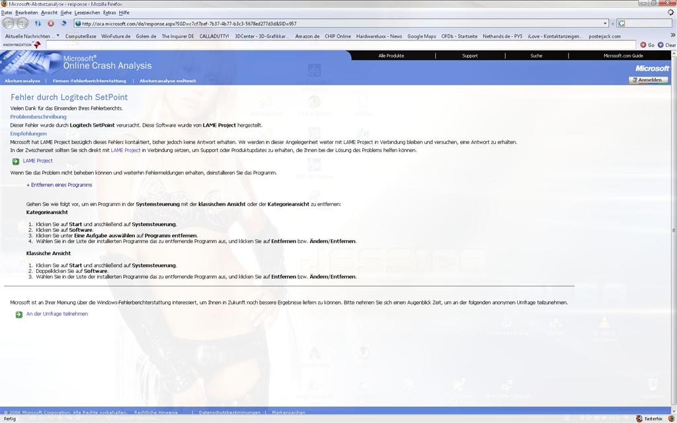Open the Bearbeiten menu
This screenshot has height=423, width=677.
(26, 13)
